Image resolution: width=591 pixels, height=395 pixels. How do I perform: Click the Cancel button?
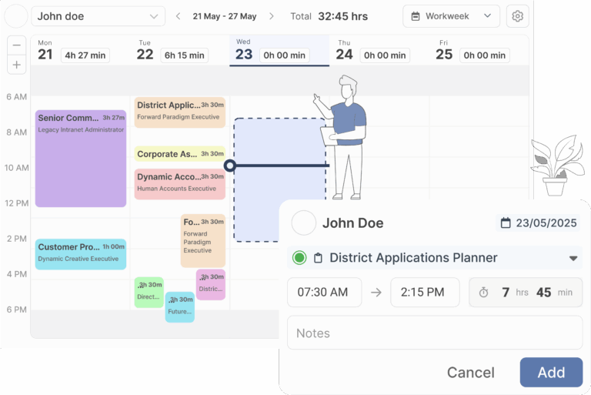tap(470, 373)
